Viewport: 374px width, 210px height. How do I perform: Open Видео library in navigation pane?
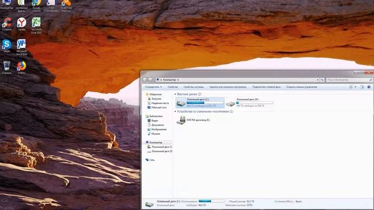point(153,121)
